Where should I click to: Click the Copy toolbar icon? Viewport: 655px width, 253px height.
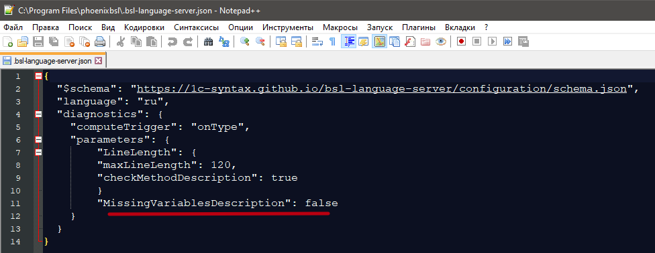(x=136, y=41)
